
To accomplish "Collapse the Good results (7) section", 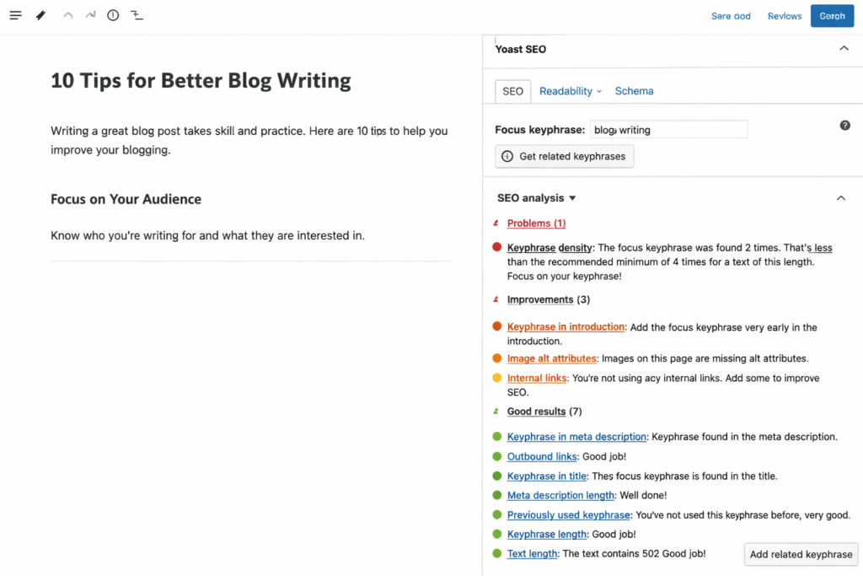I will [x=497, y=411].
